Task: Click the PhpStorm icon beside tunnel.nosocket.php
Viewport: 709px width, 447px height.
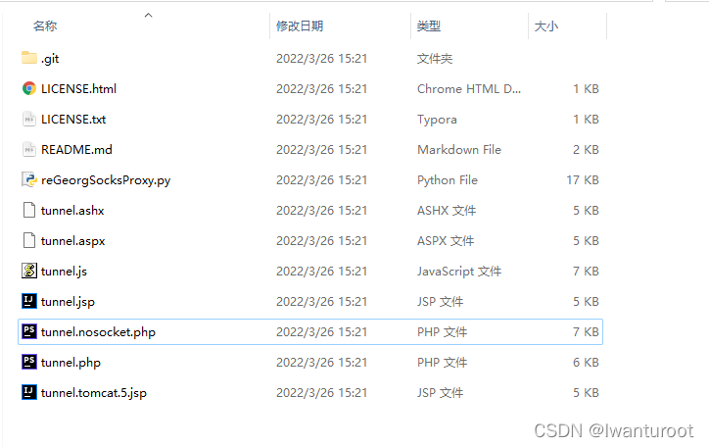Action: (x=29, y=331)
